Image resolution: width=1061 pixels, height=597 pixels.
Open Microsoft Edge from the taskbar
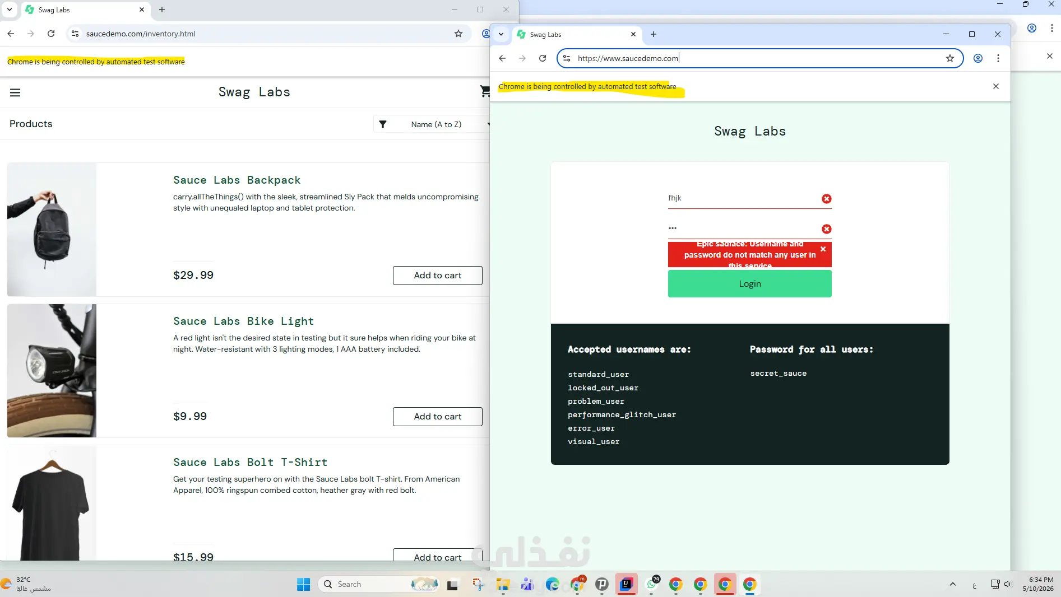coord(553,585)
